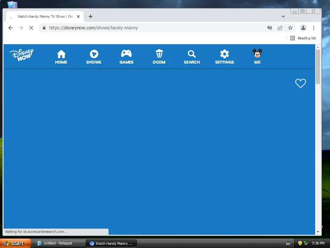Open the Chrome profile avatar
The height and width of the screenshot is (248, 330).
[x=303, y=28]
